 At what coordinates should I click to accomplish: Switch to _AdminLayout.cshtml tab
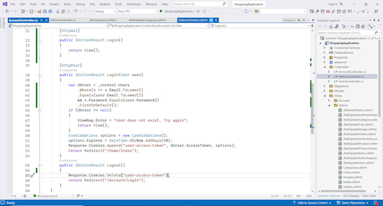click(x=103, y=20)
